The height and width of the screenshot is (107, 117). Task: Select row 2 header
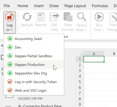80,65
